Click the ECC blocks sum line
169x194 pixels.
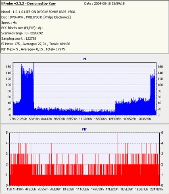pyautogui.click(x=22, y=28)
